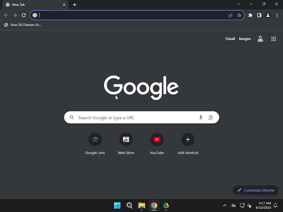The width and height of the screenshot is (283, 212).
Task: Open the Images link
Action: tap(245, 39)
